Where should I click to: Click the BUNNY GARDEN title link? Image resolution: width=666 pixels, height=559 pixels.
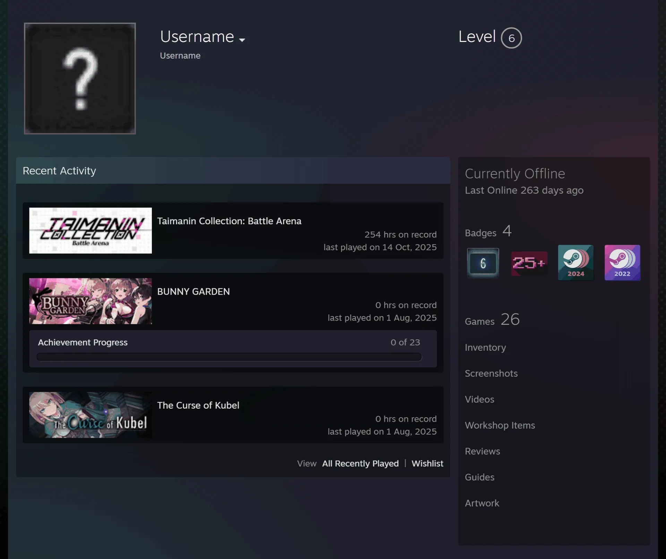click(194, 292)
